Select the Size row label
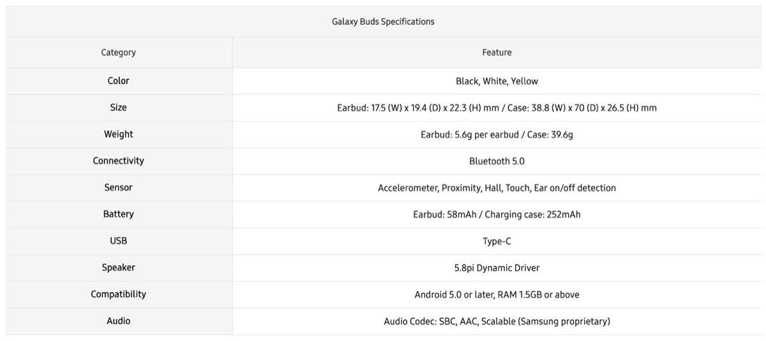Screen dimensions: 766x341 click(x=119, y=108)
